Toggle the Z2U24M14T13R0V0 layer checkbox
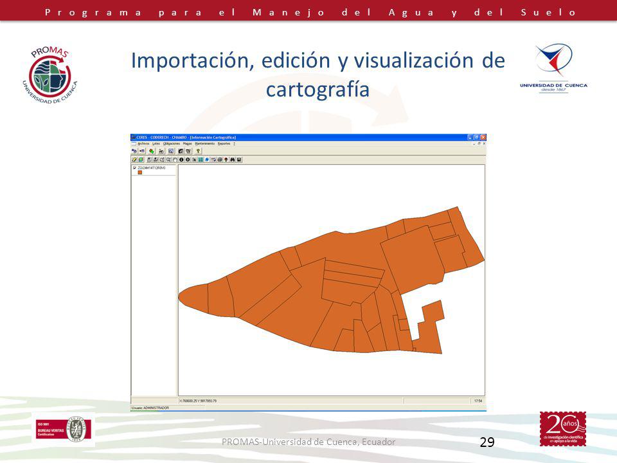Screen dimensions: 617x463 (x=134, y=168)
